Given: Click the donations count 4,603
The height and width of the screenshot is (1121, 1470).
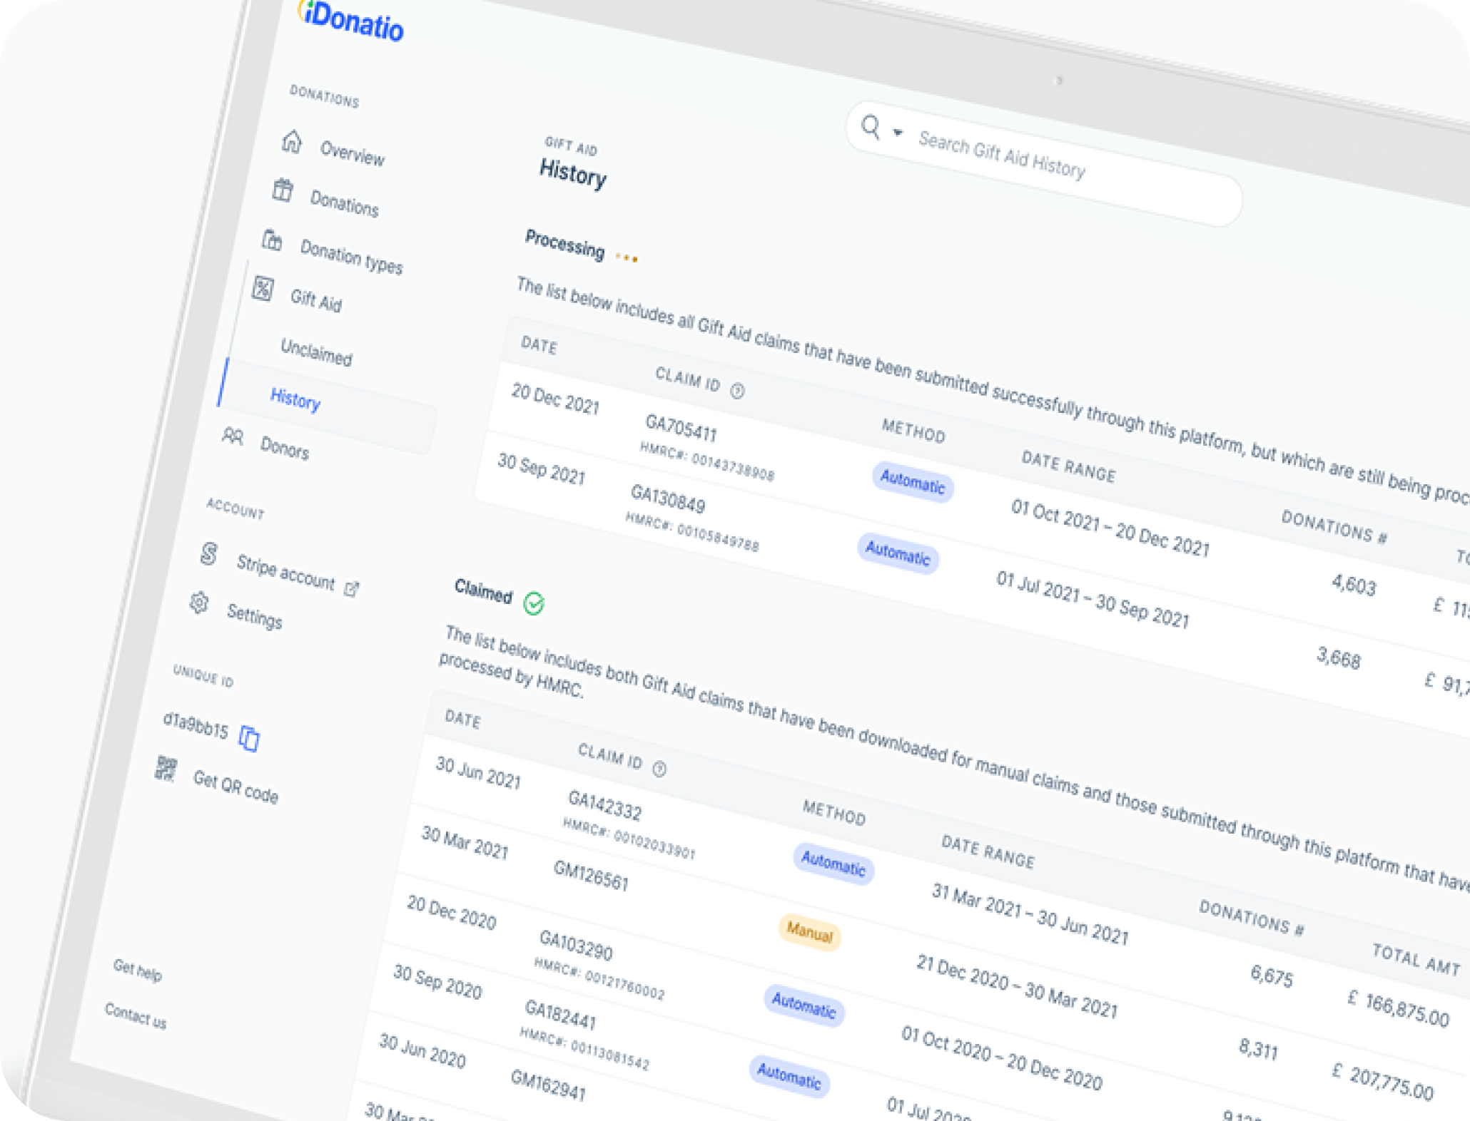Looking at the screenshot, I should [1353, 584].
